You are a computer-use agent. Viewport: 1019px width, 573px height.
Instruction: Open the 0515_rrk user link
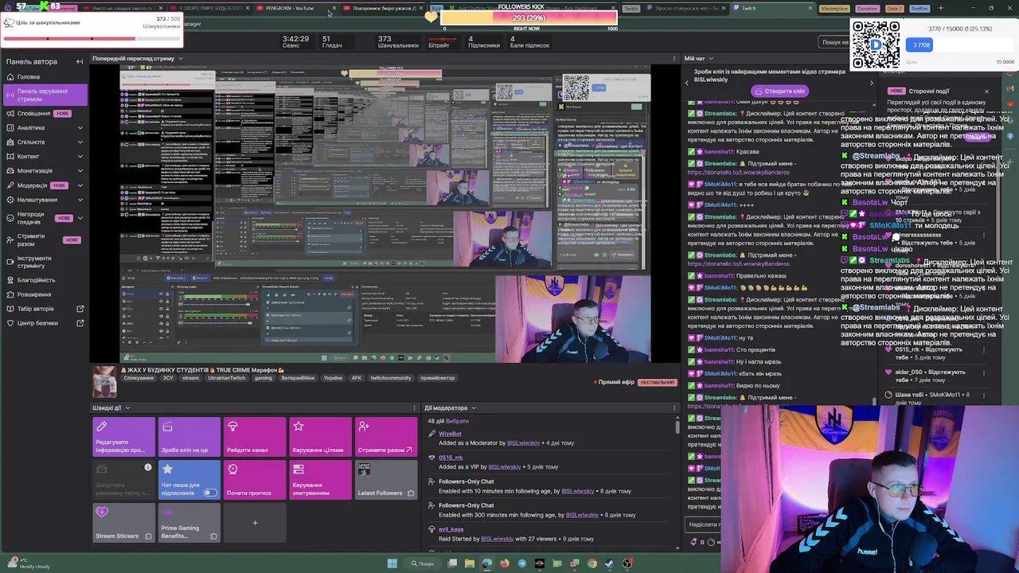pyautogui.click(x=451, y=458)
